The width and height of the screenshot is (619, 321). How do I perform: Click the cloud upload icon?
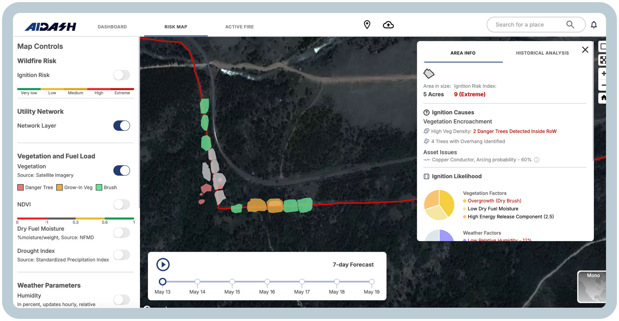(388, 25)
